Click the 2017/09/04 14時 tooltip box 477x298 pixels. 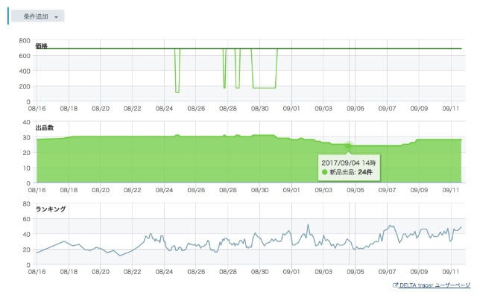[x=348, y=166]
